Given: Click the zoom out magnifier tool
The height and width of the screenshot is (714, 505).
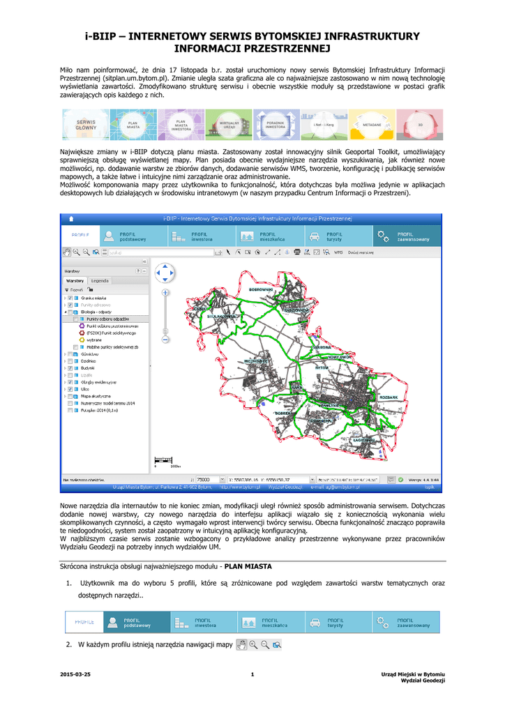Looking at the screenshot, I should tap(86, 252).
